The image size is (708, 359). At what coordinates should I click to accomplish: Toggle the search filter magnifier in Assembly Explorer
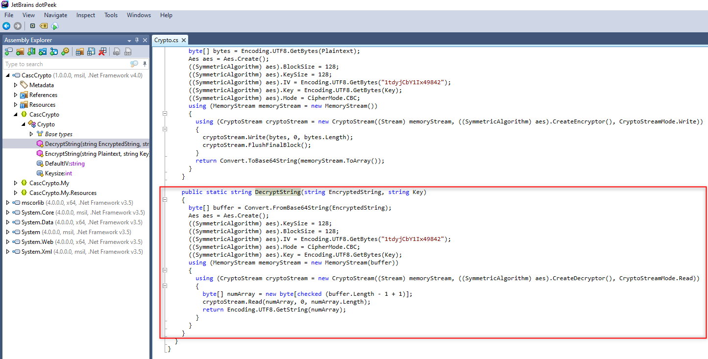click(133, 64)
